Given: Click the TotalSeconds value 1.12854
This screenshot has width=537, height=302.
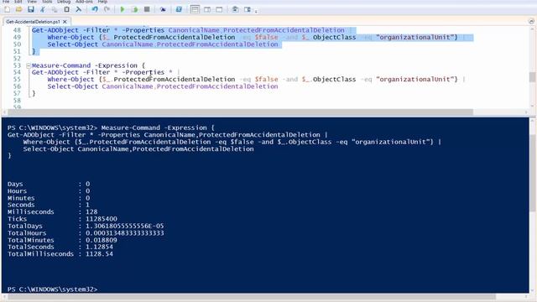Looking at the screenshot, I should coord(99,247).
